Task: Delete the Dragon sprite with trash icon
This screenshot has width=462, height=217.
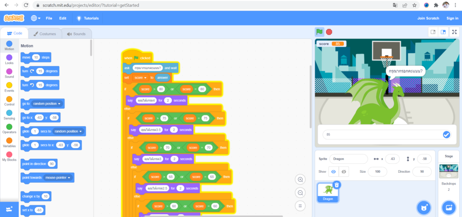Action: click(x=337, y=185)
